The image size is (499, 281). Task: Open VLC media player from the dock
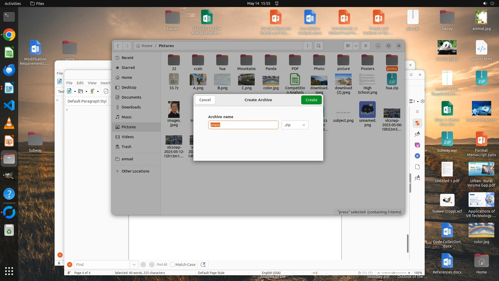(x=9, y=123)
